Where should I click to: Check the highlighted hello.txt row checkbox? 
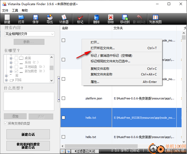(x=64, y=118)
